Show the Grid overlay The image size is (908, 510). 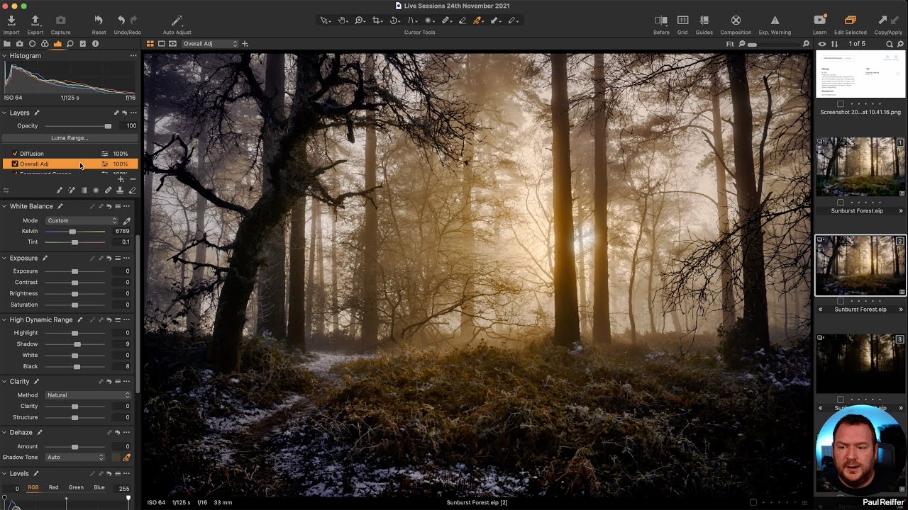(x=682, y=21)
